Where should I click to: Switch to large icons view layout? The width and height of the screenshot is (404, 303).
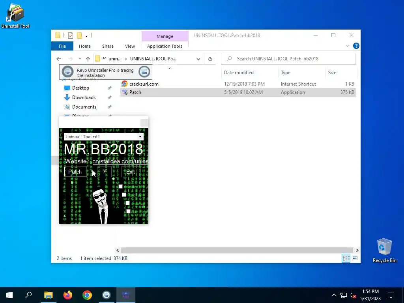(x=355, y=258)
